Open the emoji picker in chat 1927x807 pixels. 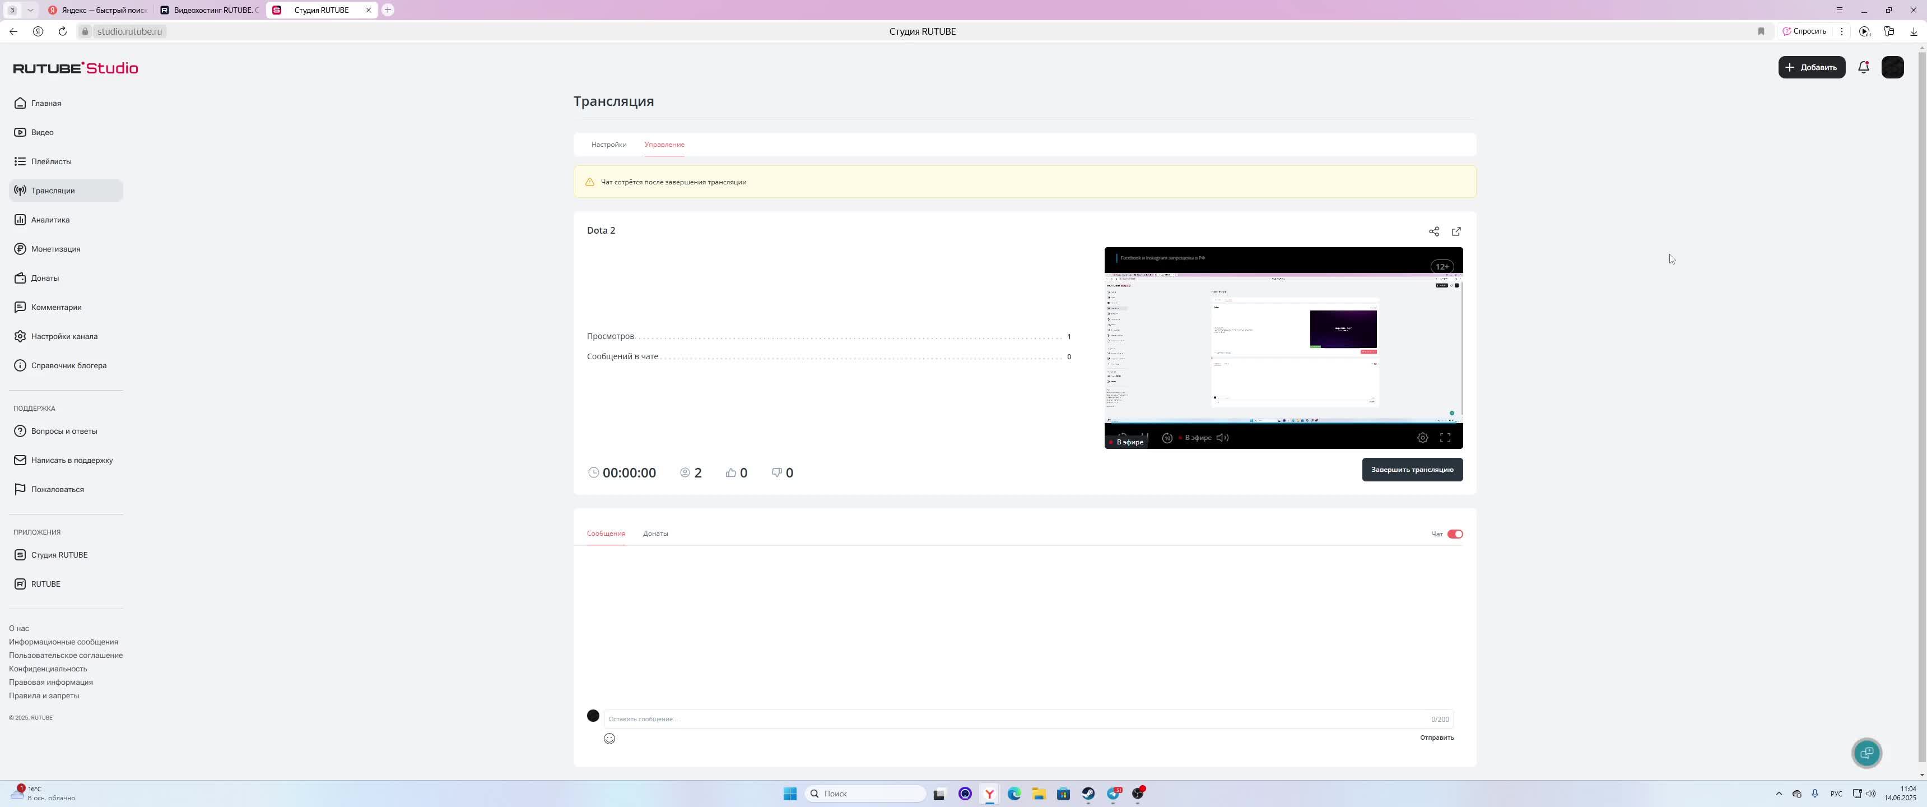609,739
